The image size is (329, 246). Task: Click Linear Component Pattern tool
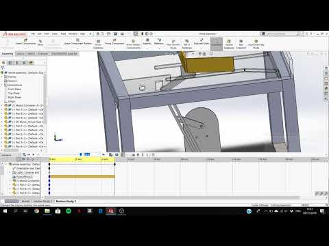point(77,42)
